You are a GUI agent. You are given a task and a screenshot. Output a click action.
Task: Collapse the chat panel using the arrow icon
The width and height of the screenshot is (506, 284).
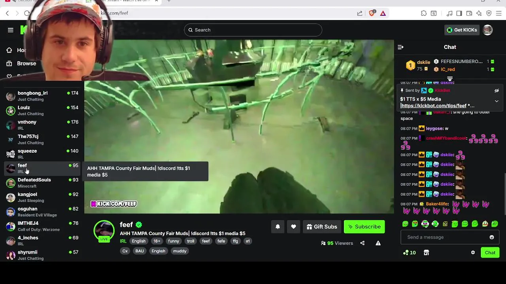(400, 47)
